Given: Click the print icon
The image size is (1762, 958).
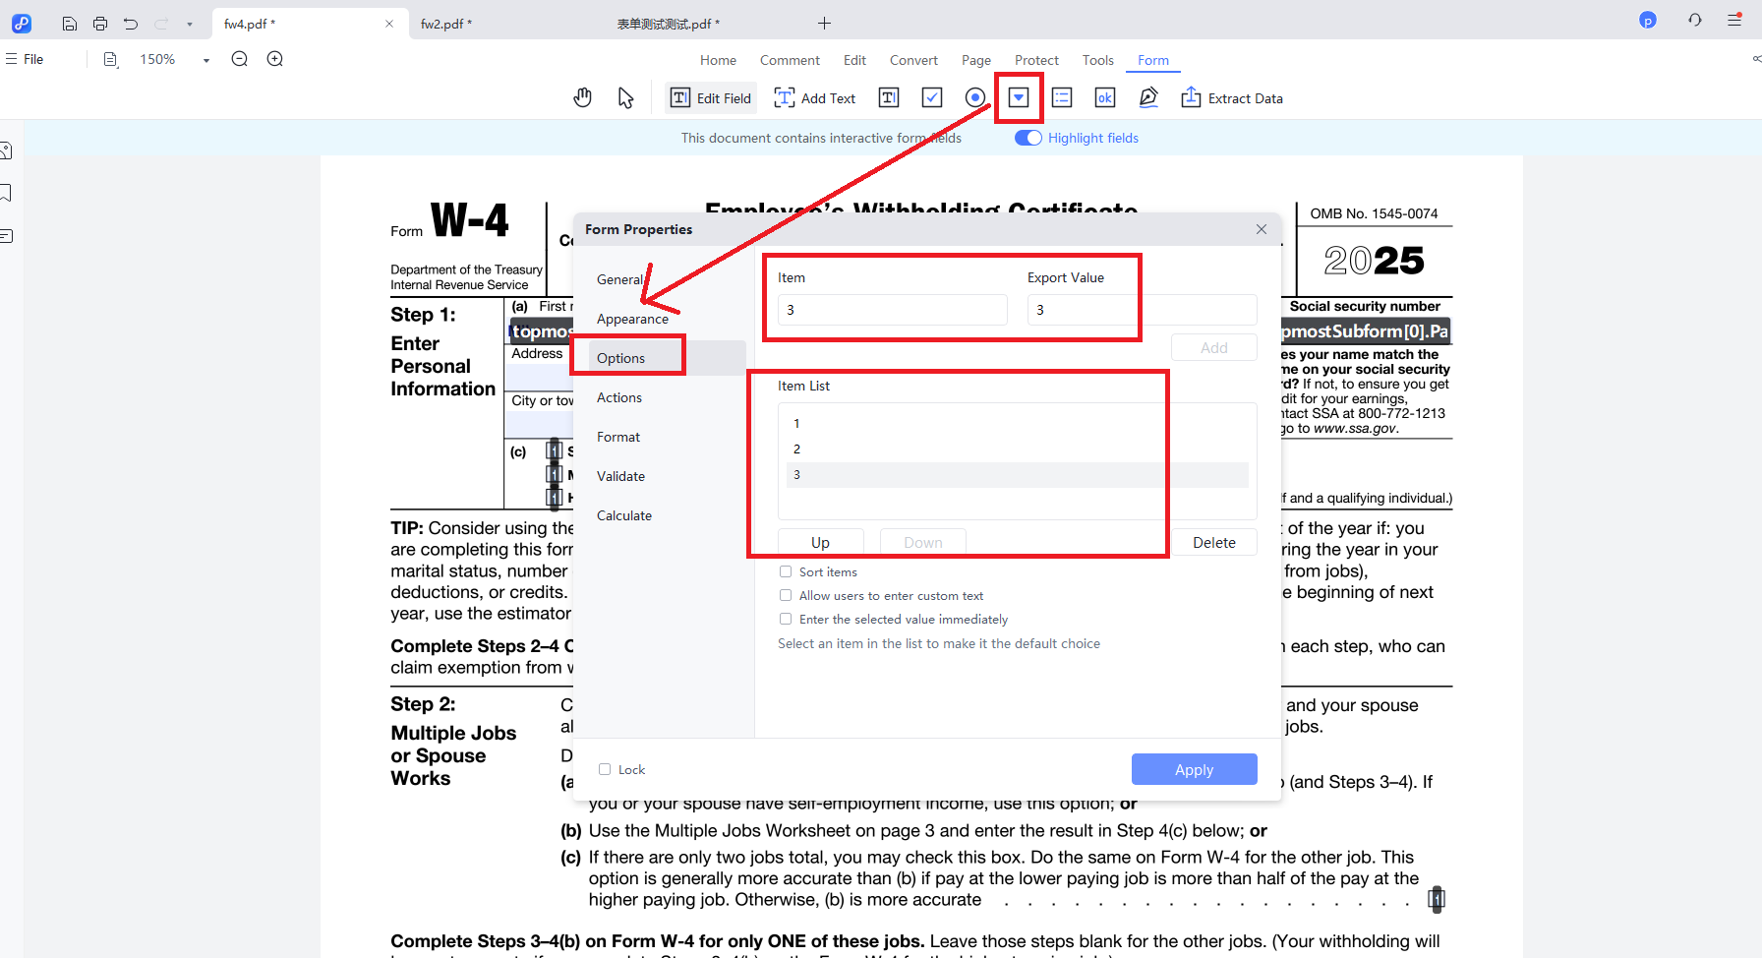Looking at the screenshot, I should 100,24.
